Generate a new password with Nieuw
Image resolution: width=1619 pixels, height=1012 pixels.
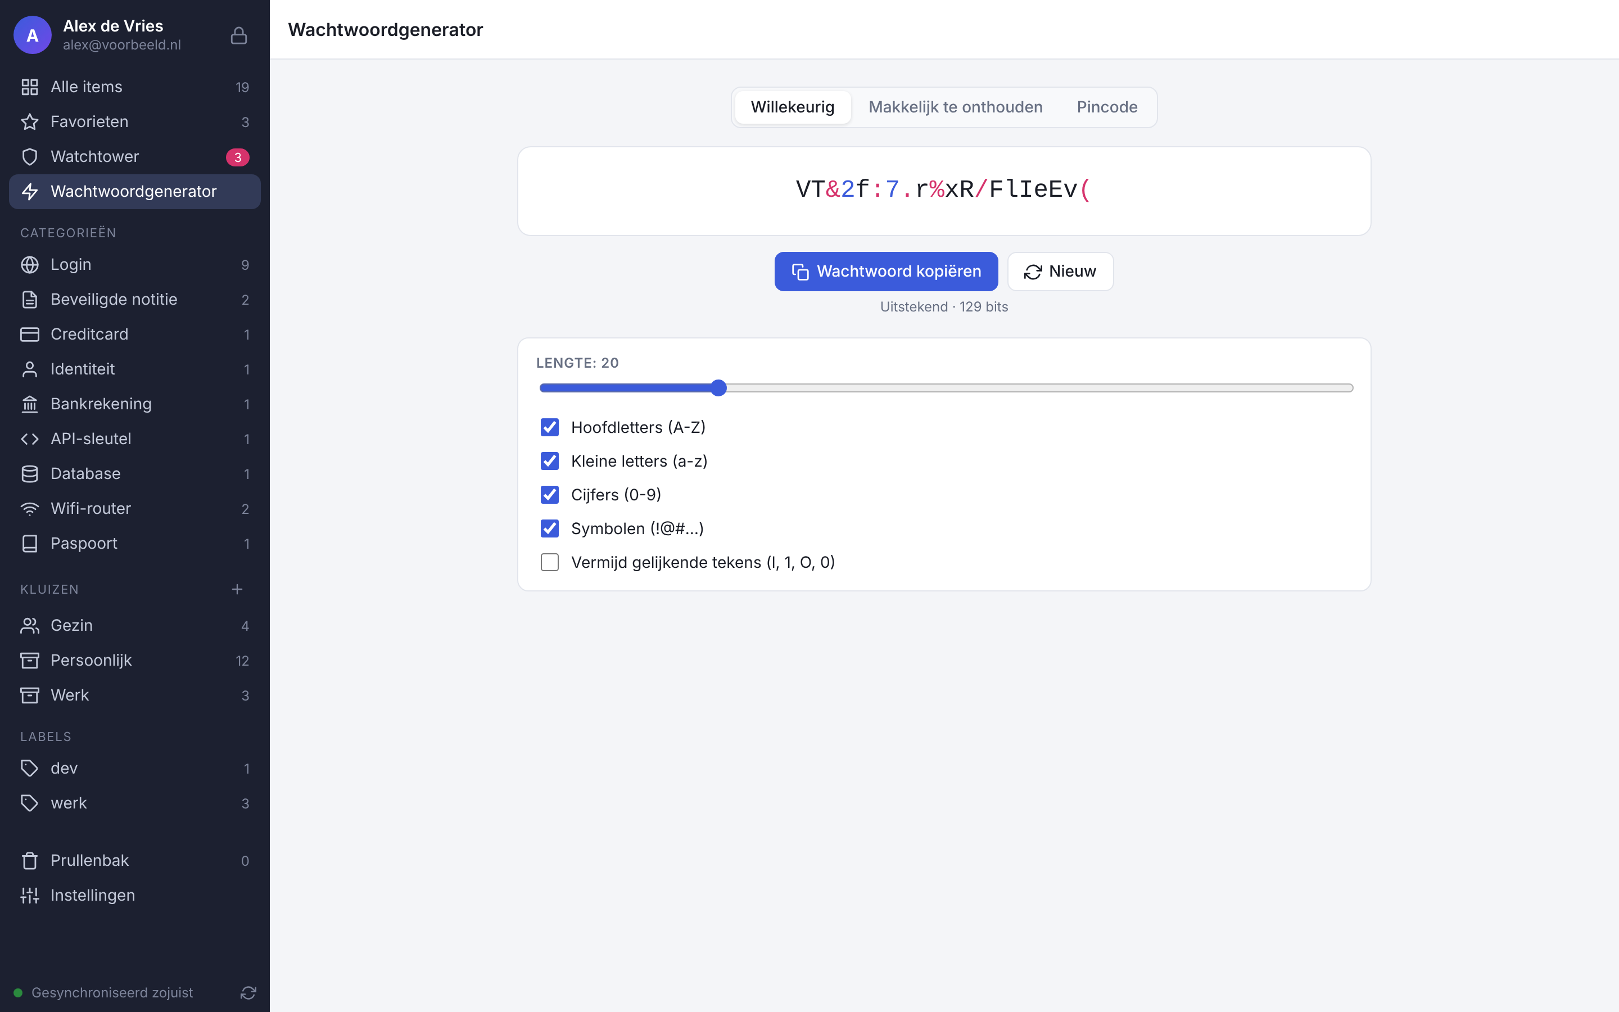pyautogui.click(x=1060, y=271)
